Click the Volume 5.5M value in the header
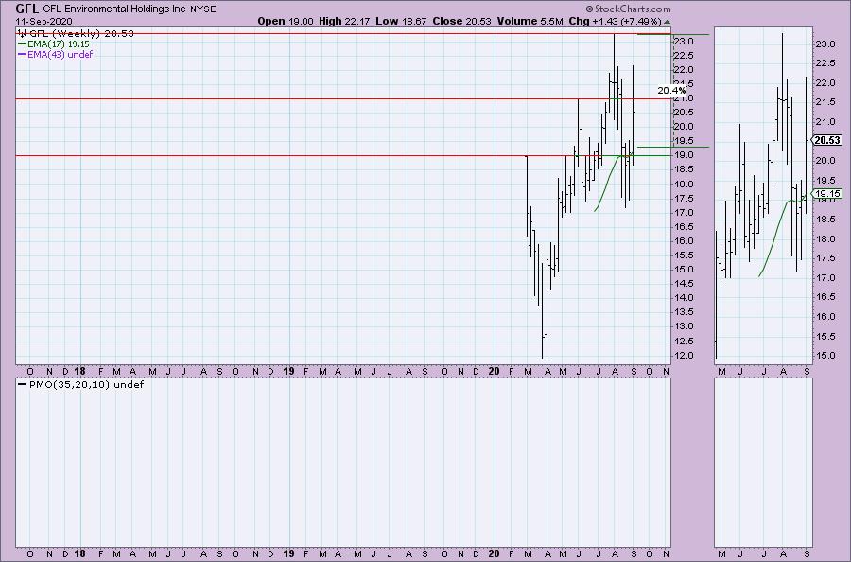 click(530, 21)
